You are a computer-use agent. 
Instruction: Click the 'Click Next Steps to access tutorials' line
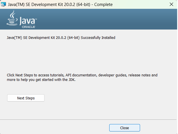tap(82, 75)
